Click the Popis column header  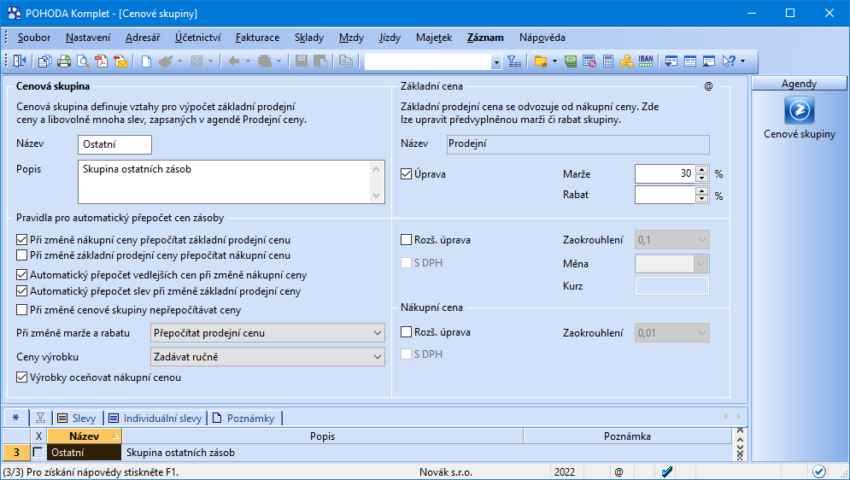point(323,436)
